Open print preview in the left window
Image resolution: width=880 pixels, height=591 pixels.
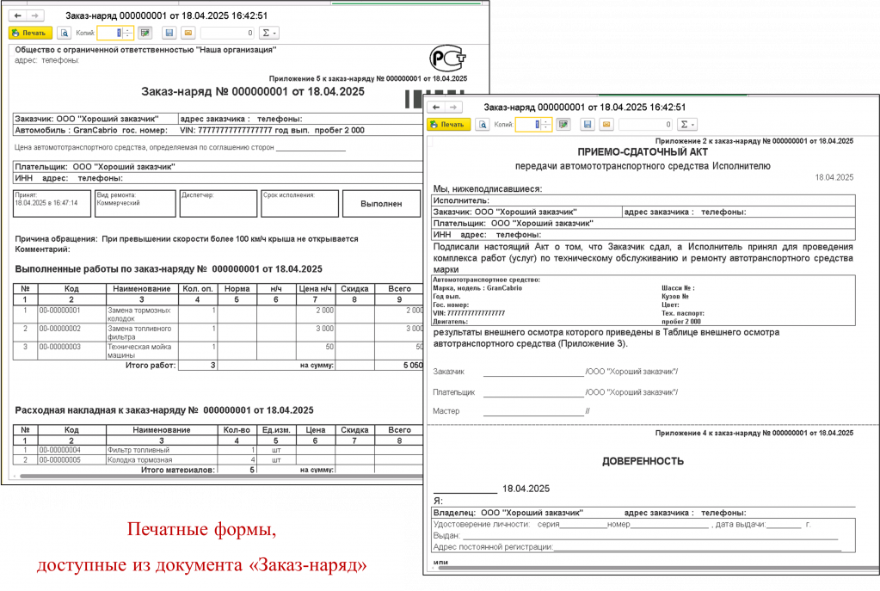point(64,33)
